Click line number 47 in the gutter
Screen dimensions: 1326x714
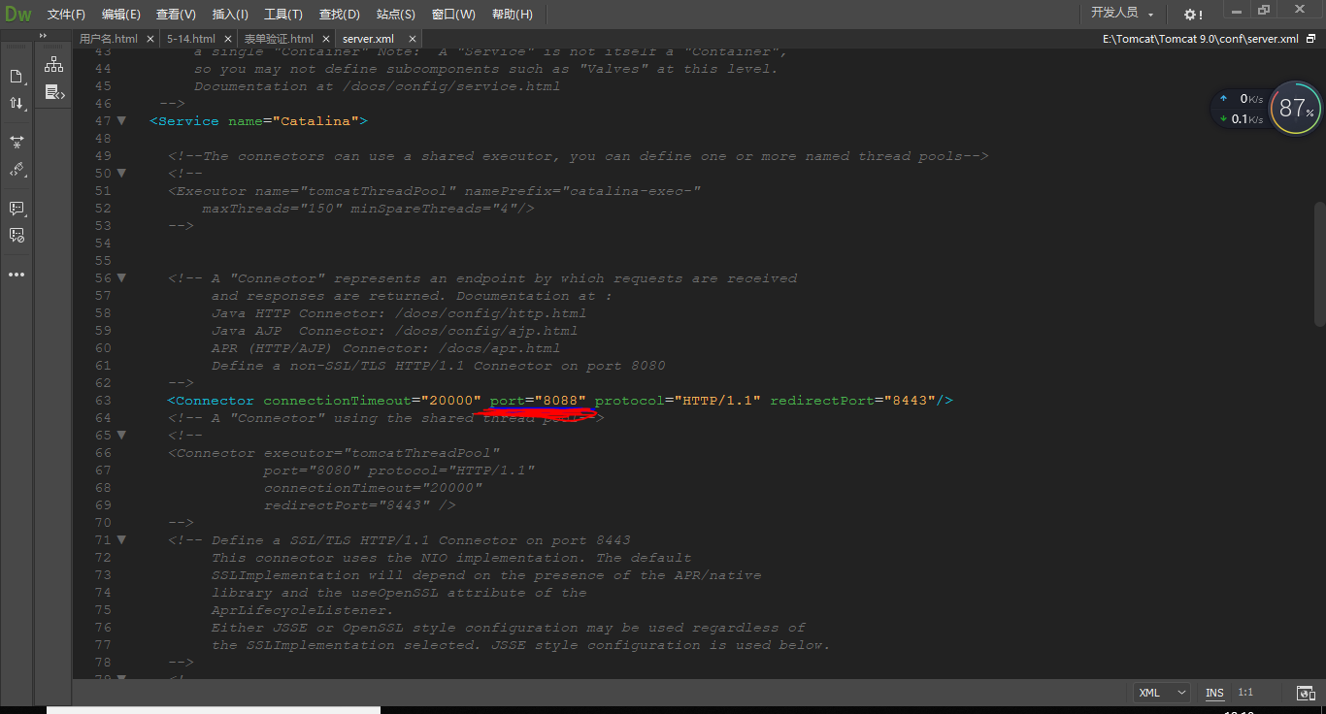pyautogui.click(x=102, y=121)
